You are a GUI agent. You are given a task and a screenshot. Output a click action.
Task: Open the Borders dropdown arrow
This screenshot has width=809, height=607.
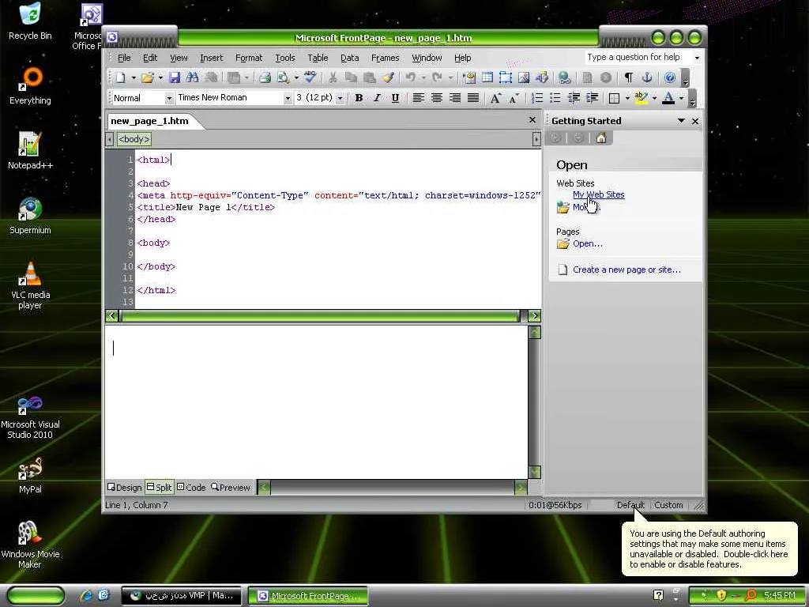(627, 98)
